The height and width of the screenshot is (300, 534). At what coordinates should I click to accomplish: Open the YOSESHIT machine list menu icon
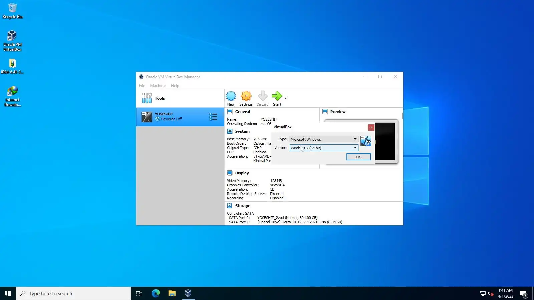coord(213,117)
